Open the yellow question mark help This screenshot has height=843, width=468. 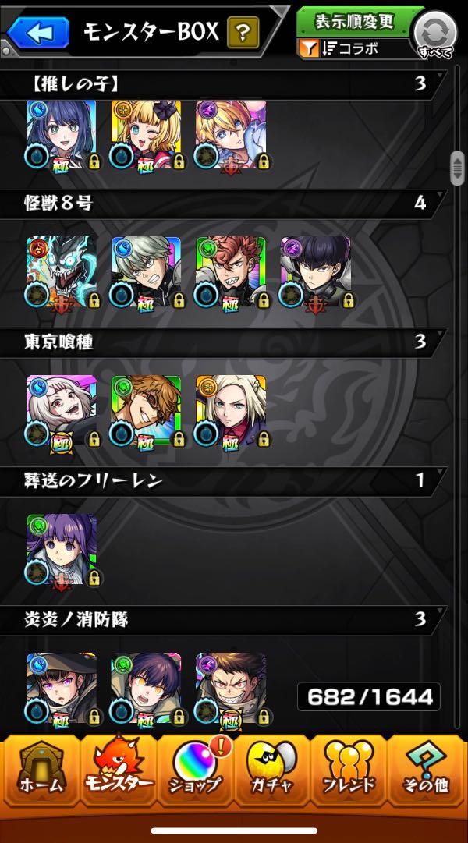pos(243,32)
